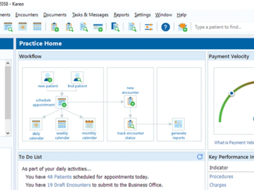254x190 pixels.
Task: Click the Charges indicator link
Action: (218, 185)
